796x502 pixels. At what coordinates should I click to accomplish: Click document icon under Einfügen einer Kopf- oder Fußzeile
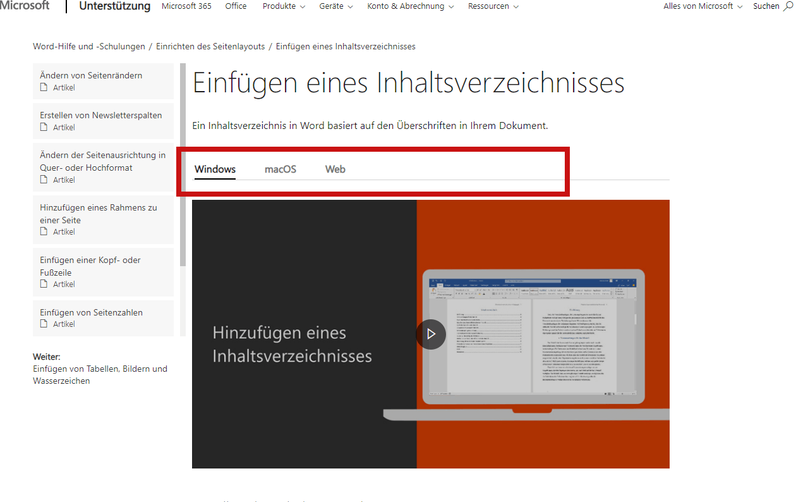click(x=44, y=284)
